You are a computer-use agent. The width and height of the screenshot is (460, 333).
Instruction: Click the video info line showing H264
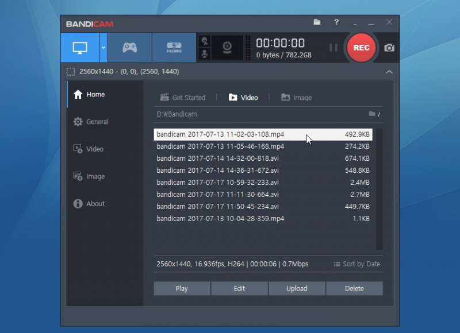pyautogui.click(x=232, y=264)
